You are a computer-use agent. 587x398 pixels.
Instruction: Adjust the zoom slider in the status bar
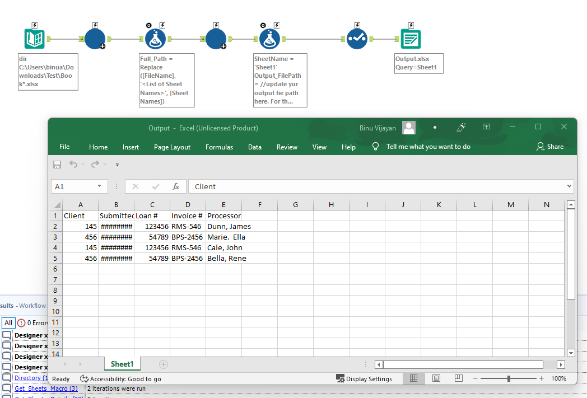[509, 378]
